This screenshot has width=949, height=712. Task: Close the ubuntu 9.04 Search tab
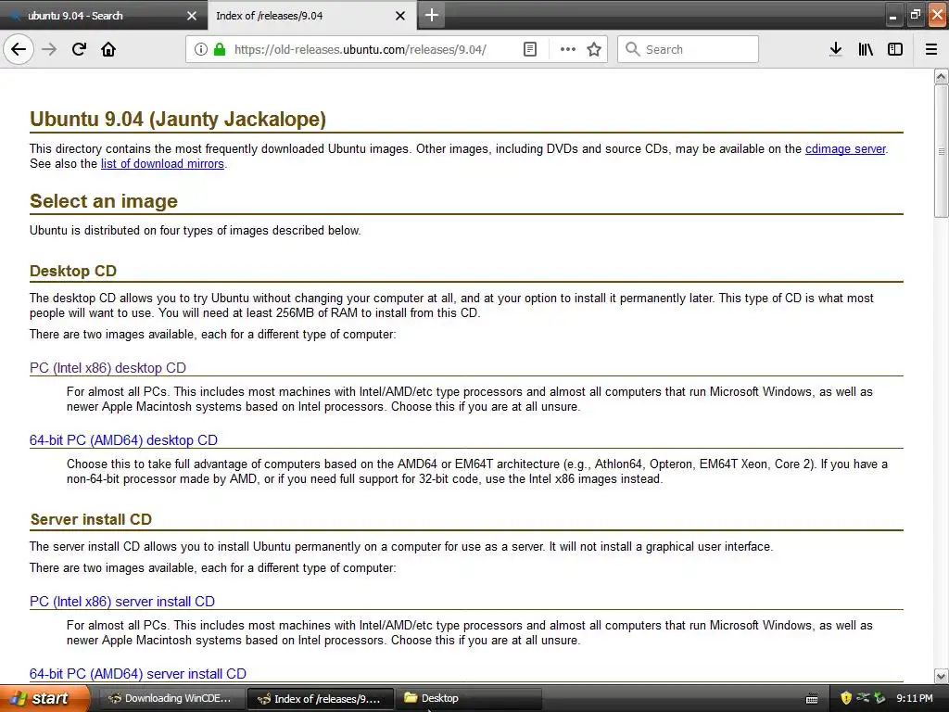click(192, 16)
